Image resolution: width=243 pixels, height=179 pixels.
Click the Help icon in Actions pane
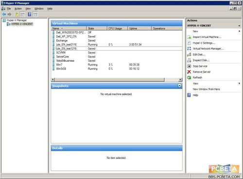[189, 95]
